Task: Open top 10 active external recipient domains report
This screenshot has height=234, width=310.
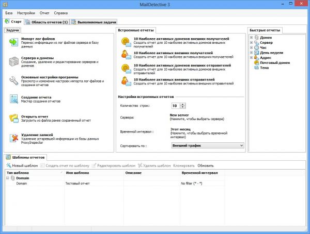Action: click(x=125, y=42)
